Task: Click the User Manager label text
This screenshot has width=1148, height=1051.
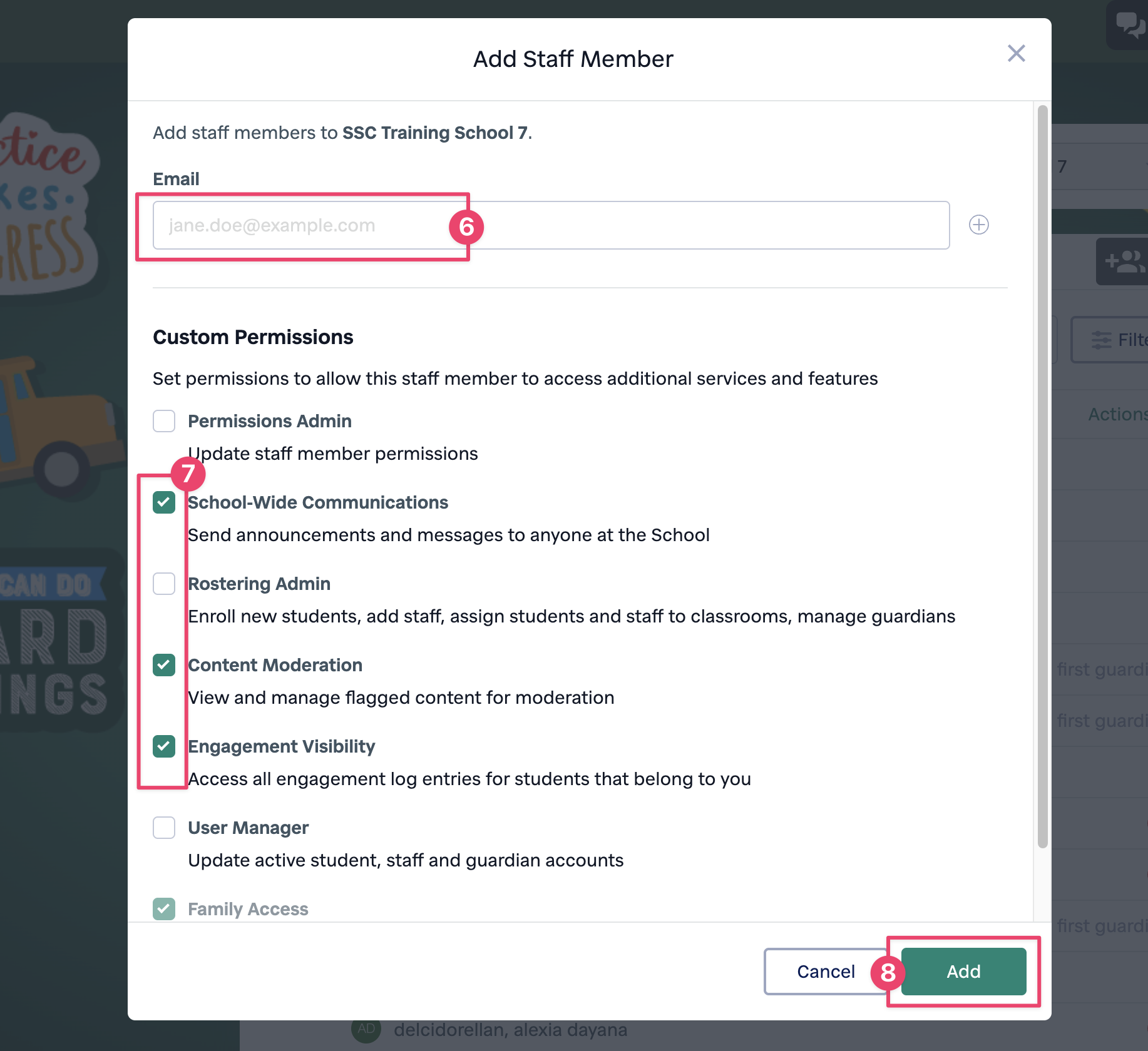Action: [248, 828]
